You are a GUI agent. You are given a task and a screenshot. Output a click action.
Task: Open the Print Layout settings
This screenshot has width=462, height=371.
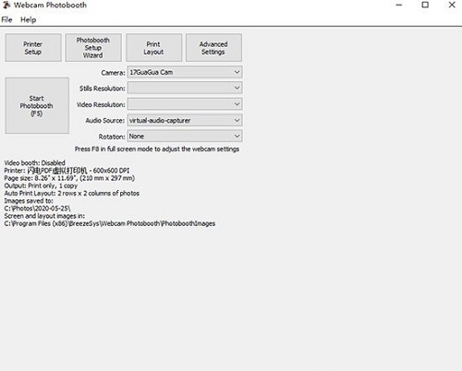tap(153, 48)
